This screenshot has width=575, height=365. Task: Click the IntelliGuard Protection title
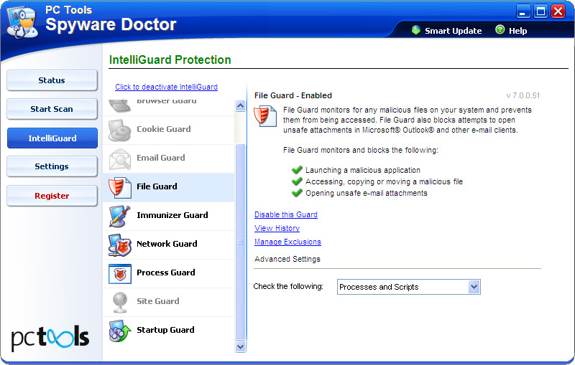pos(170,60)
